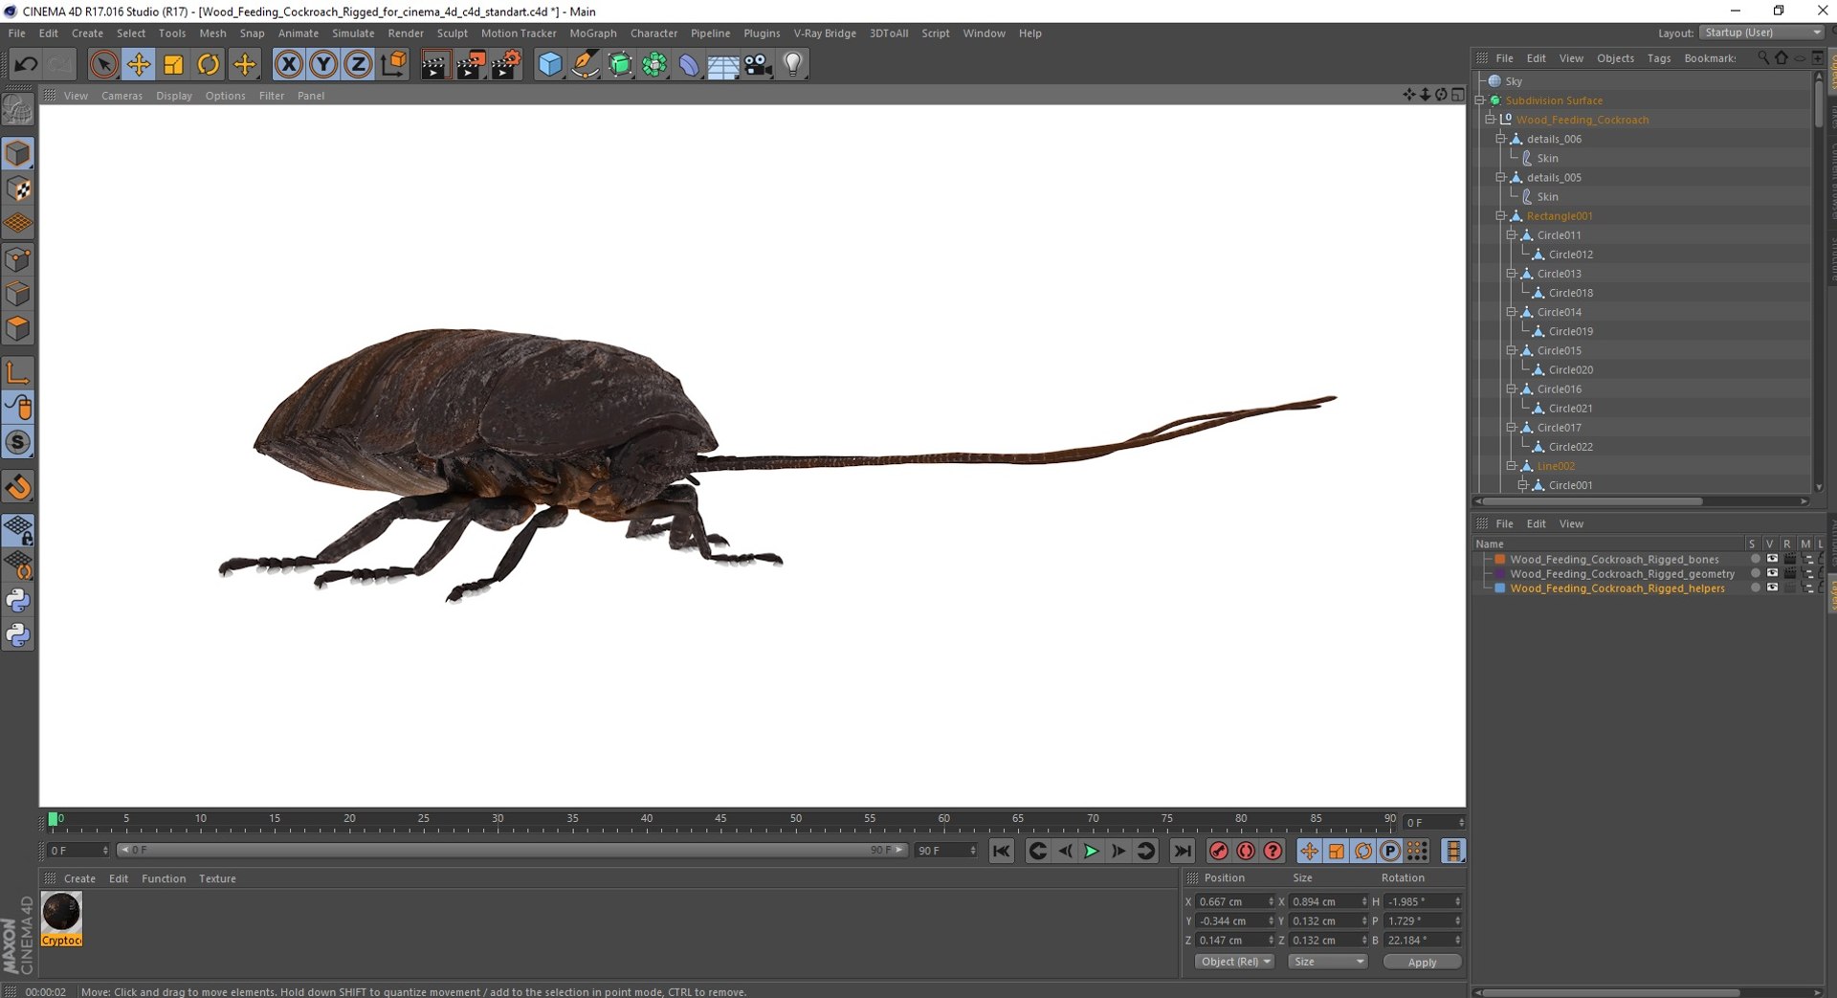Open the MoGraph menu
Image resolution: width=1837 pixels, height=998 pixels.
pyautogui.click(x=593, y=33)
